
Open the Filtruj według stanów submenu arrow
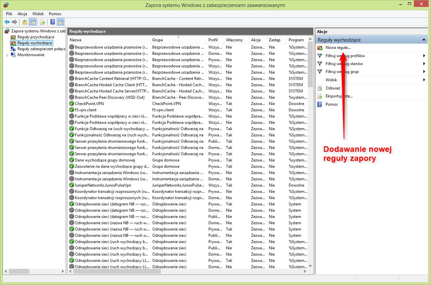click(424, 64)
